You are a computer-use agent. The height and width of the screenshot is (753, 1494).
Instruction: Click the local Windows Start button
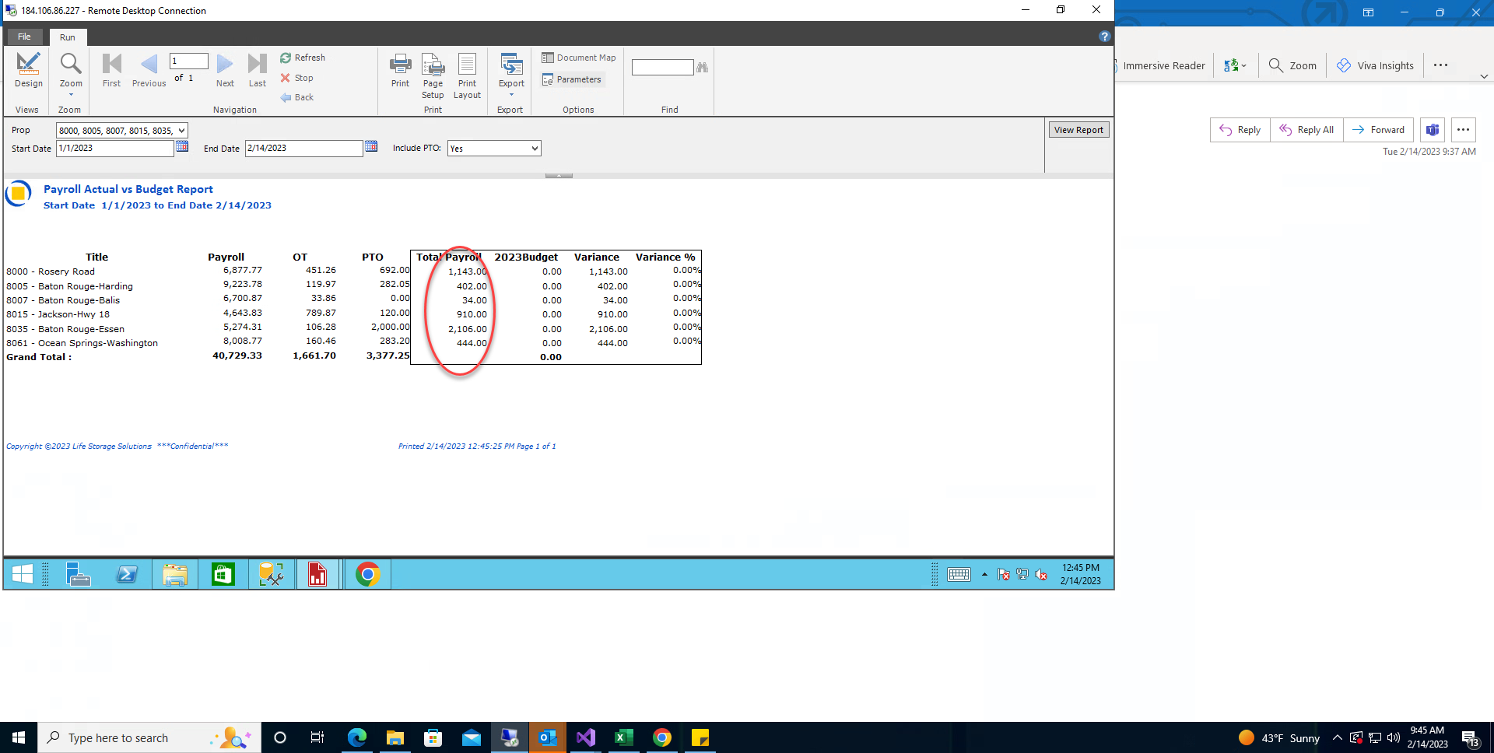click(x=19, y=737)
